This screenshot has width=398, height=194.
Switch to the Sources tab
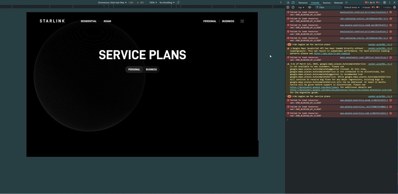pyautogui.click(x=327, y=3)
